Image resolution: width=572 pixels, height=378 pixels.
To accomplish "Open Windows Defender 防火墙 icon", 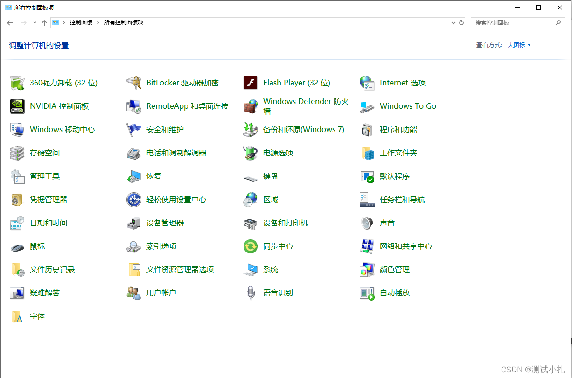I will click(x=251, y=106).
